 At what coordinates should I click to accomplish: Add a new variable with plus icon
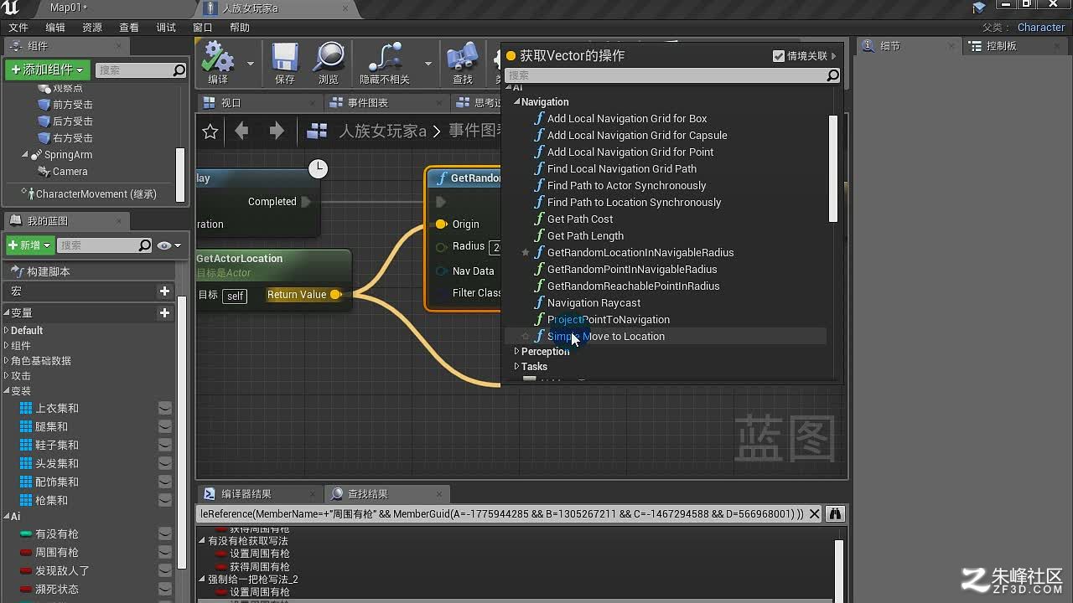click(164, 312)
